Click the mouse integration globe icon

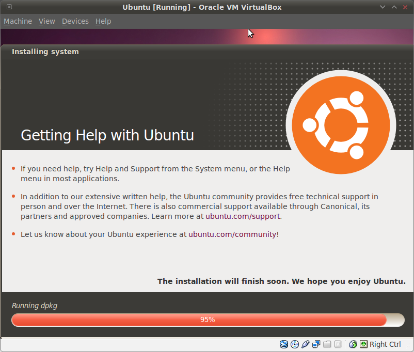click(x=353, y=344)
